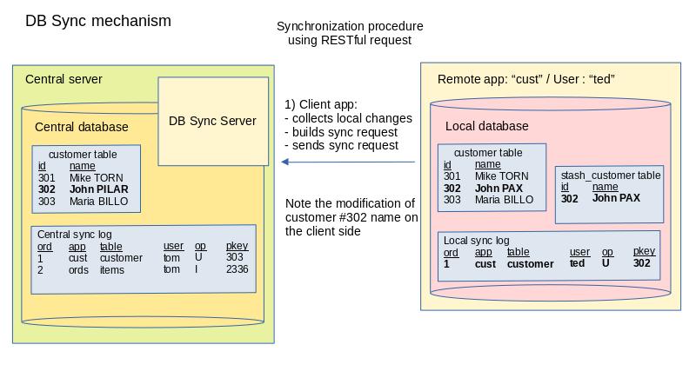This screenshot has height=391, width=696.
Task: Select user 'ted' in Local sync log
Action: [x=577, y=263]
